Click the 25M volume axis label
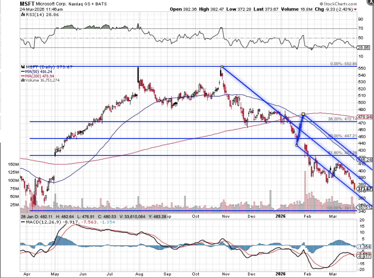This screenshot has height=278, width=374. click(x=14, y=205)
